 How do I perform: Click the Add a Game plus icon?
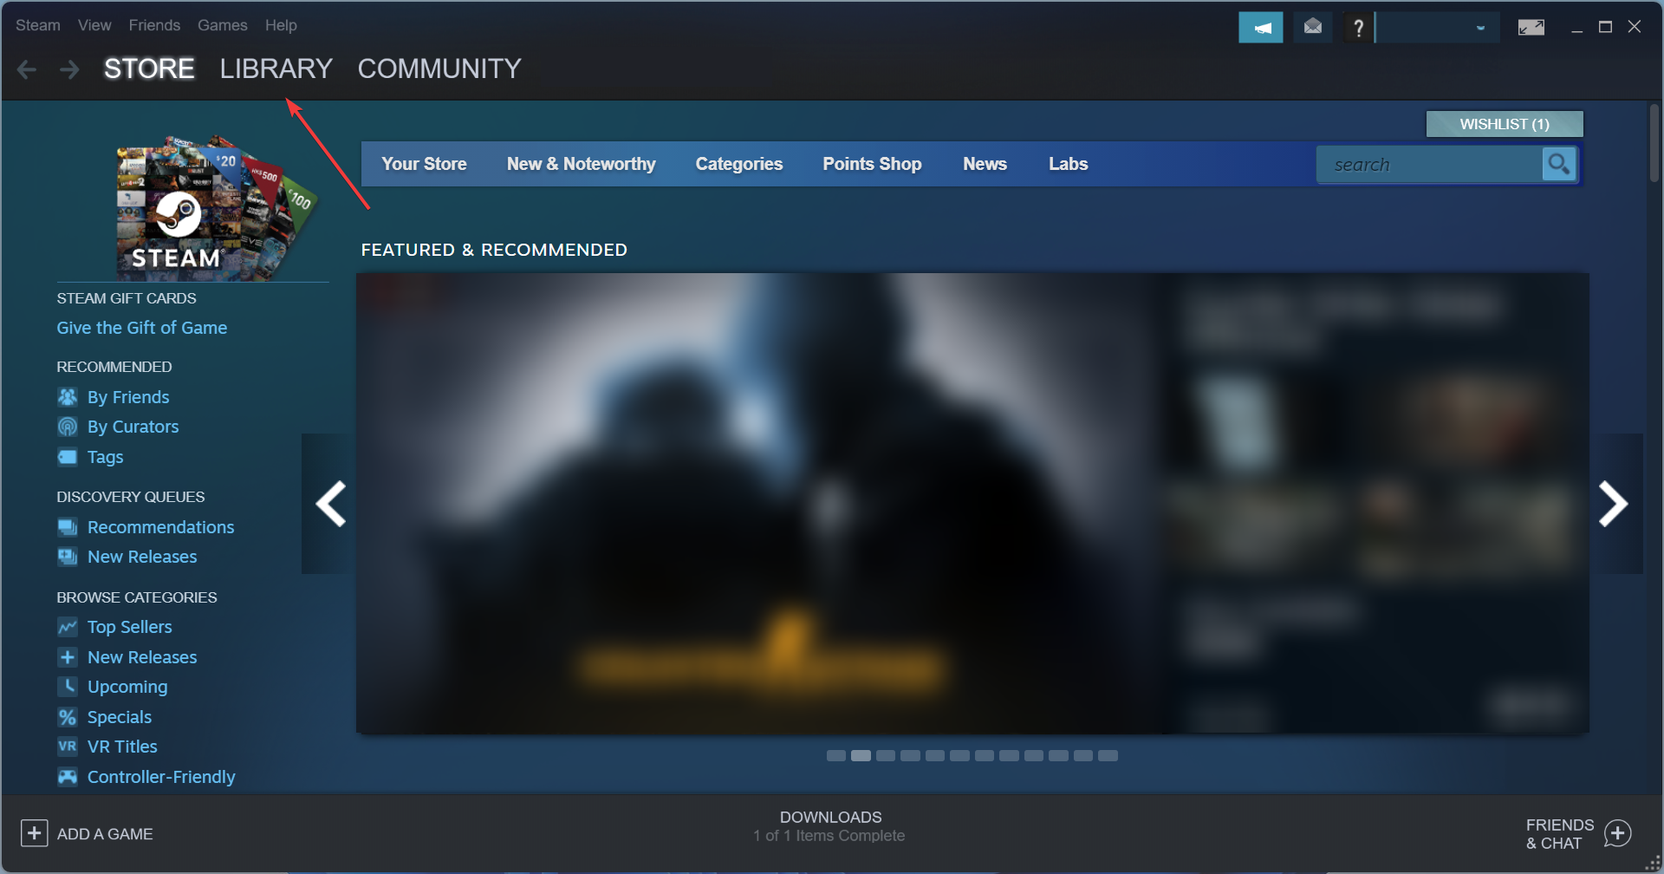click(x=34, y=833)
